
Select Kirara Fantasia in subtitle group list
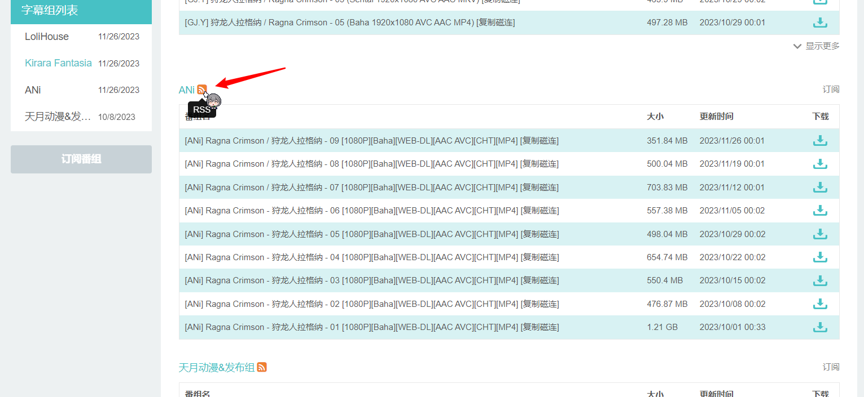click(x=58, y=63)
